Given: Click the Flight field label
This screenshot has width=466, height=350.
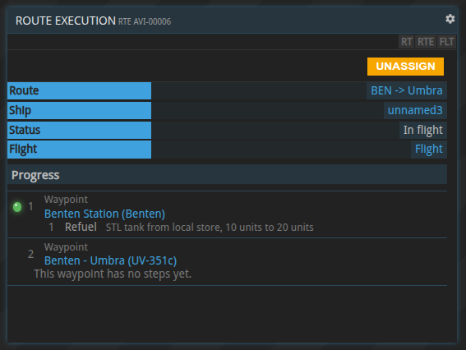Looking at the screenshot, I should 79,150.
